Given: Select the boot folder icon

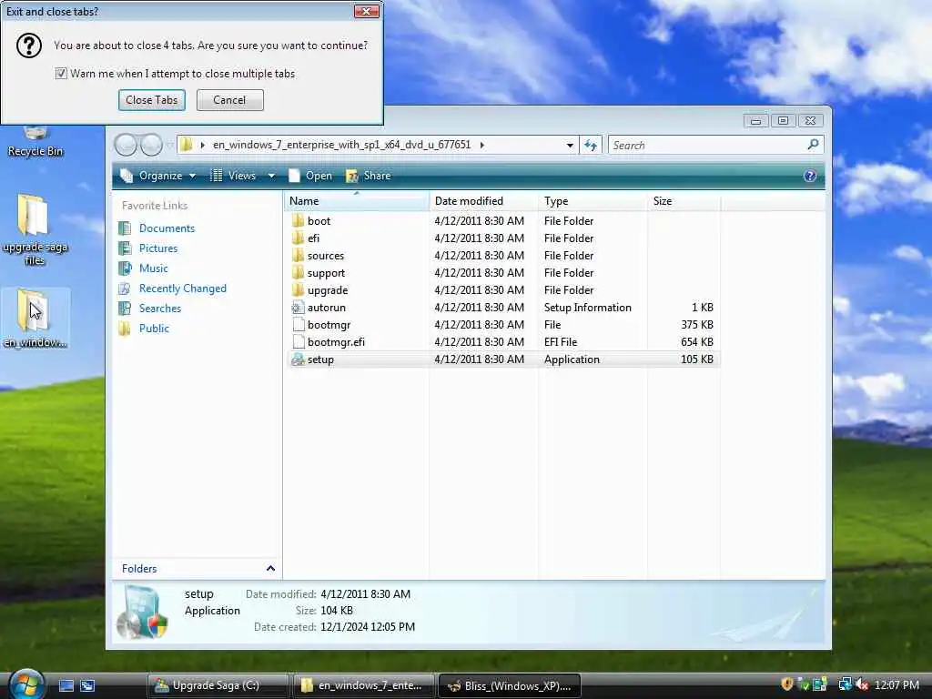Looking at the screenshot, I should 298,220.
